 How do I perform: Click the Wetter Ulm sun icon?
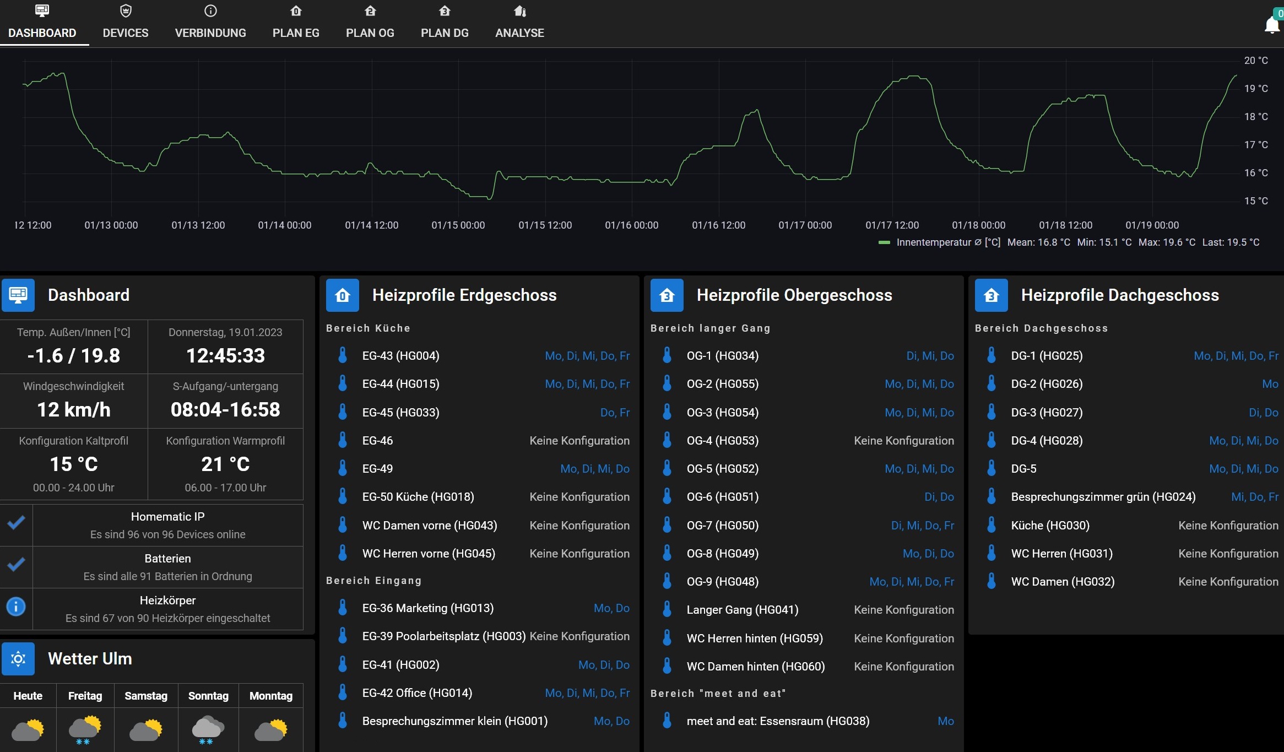point(18,658)
